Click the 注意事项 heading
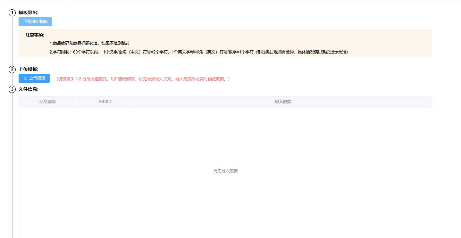Screen dimensions: 461x238 [35, 35]
